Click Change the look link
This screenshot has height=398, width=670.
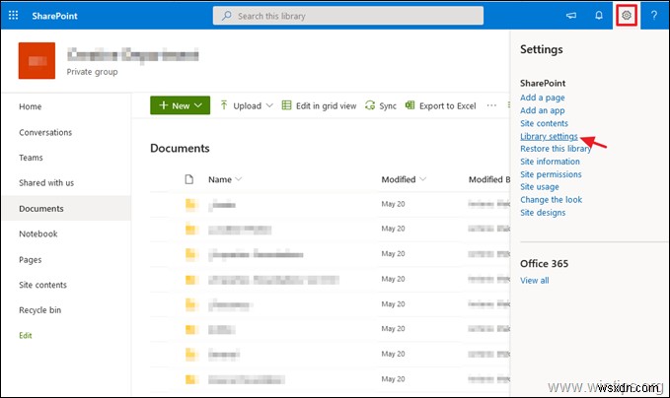click(x=551, y=200)
